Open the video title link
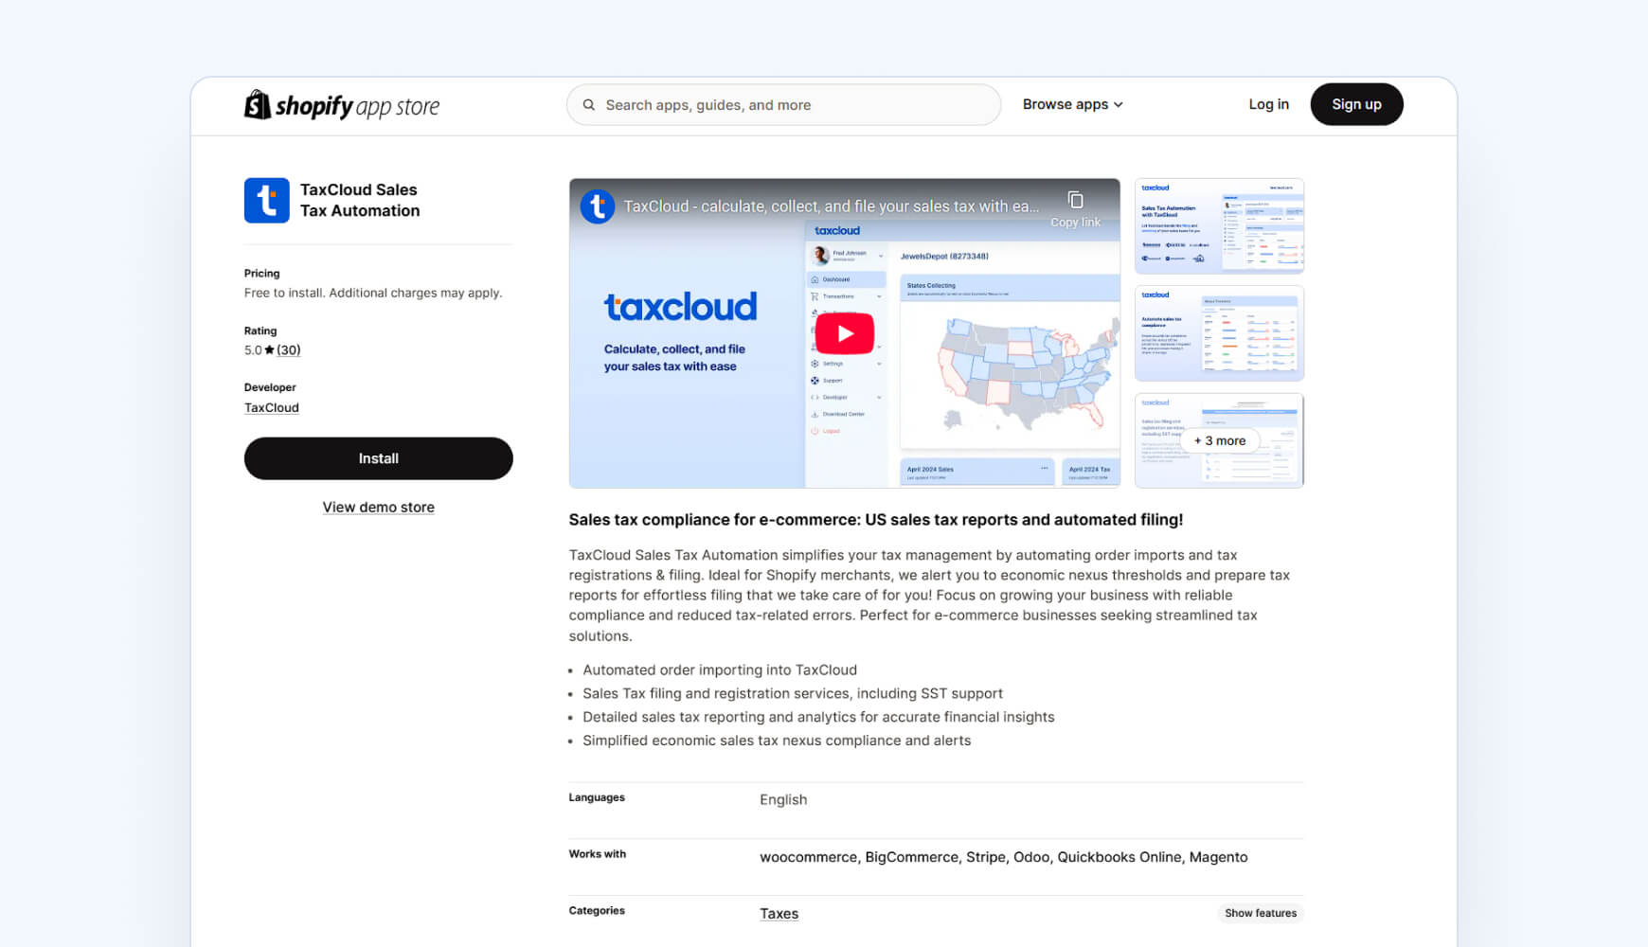The width and height of the screenshot is (1648, 947). point(831,205)
